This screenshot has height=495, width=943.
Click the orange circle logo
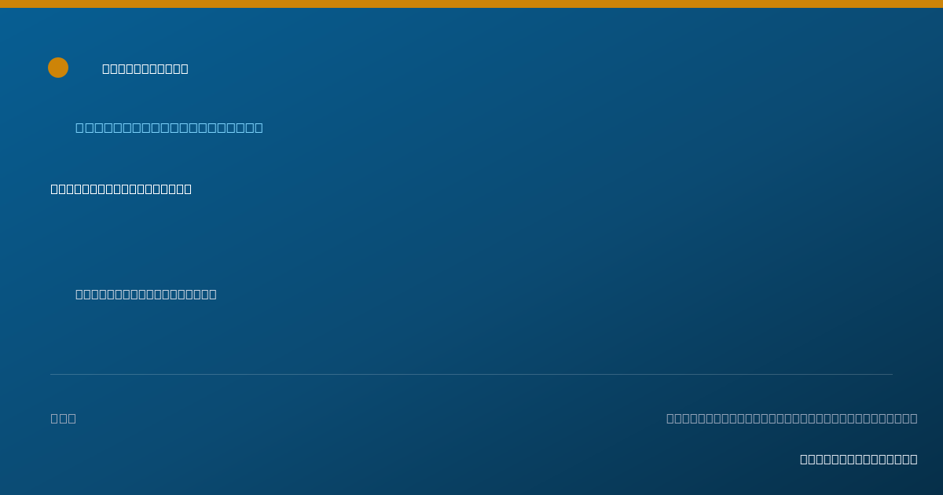click(58, 68)
